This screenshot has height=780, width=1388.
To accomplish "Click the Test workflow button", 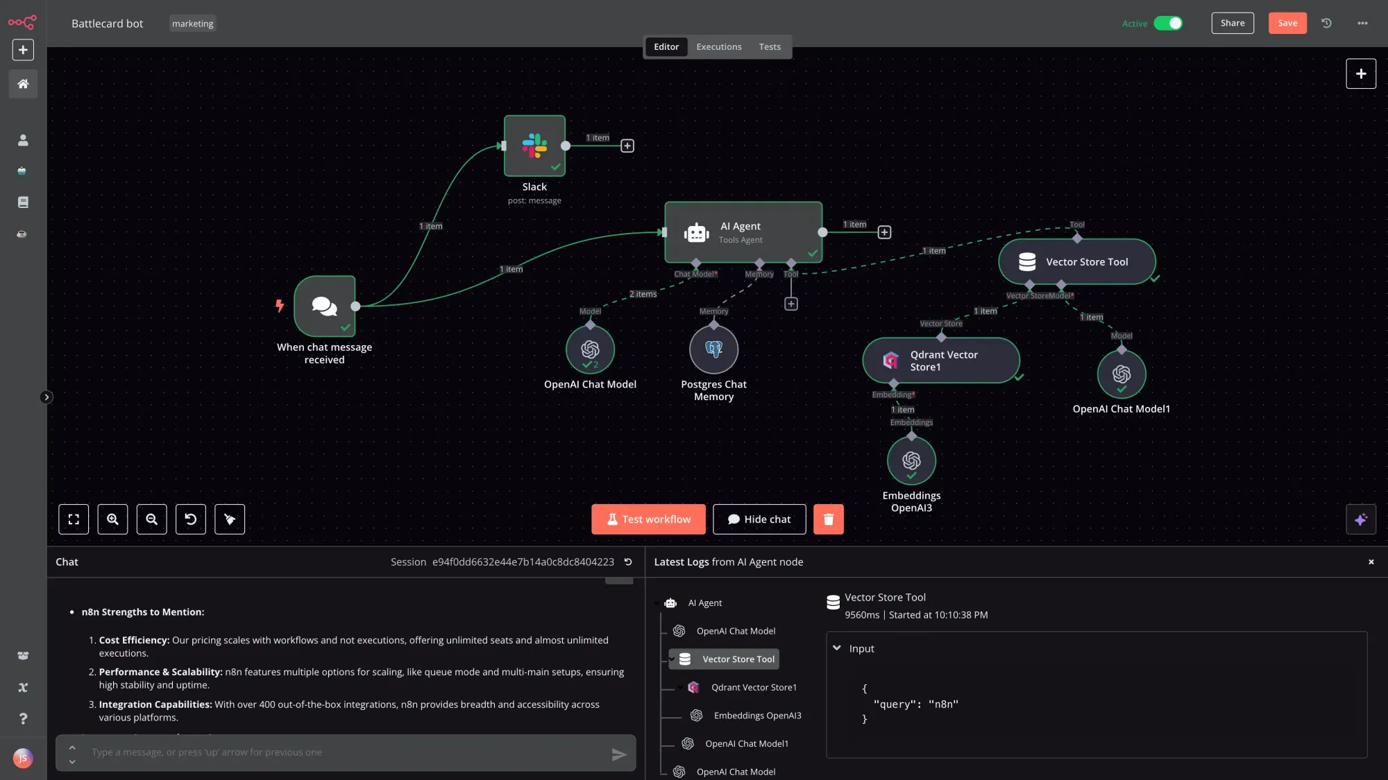I will (x=648, y=519).
